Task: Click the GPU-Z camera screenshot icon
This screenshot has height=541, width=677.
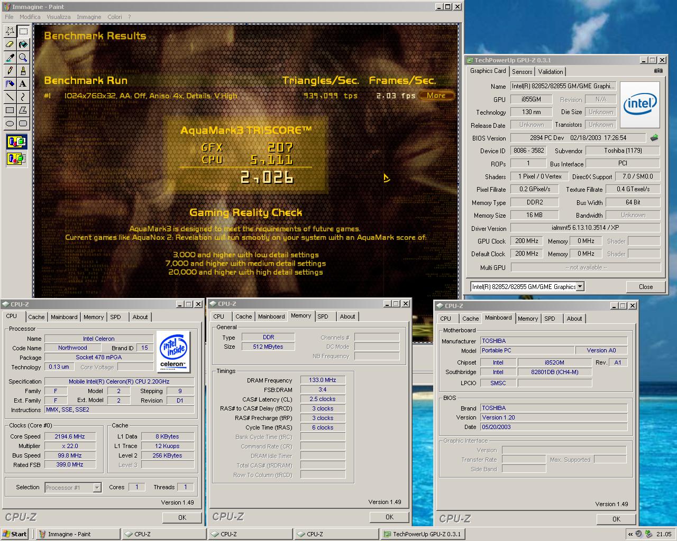Action: coord(658,71)
